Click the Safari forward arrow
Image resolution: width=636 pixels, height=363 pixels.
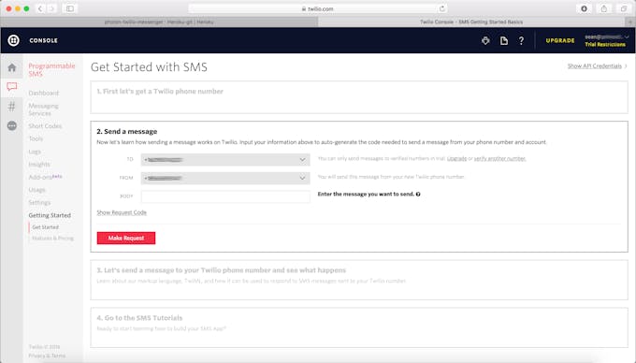click(51, 8)
